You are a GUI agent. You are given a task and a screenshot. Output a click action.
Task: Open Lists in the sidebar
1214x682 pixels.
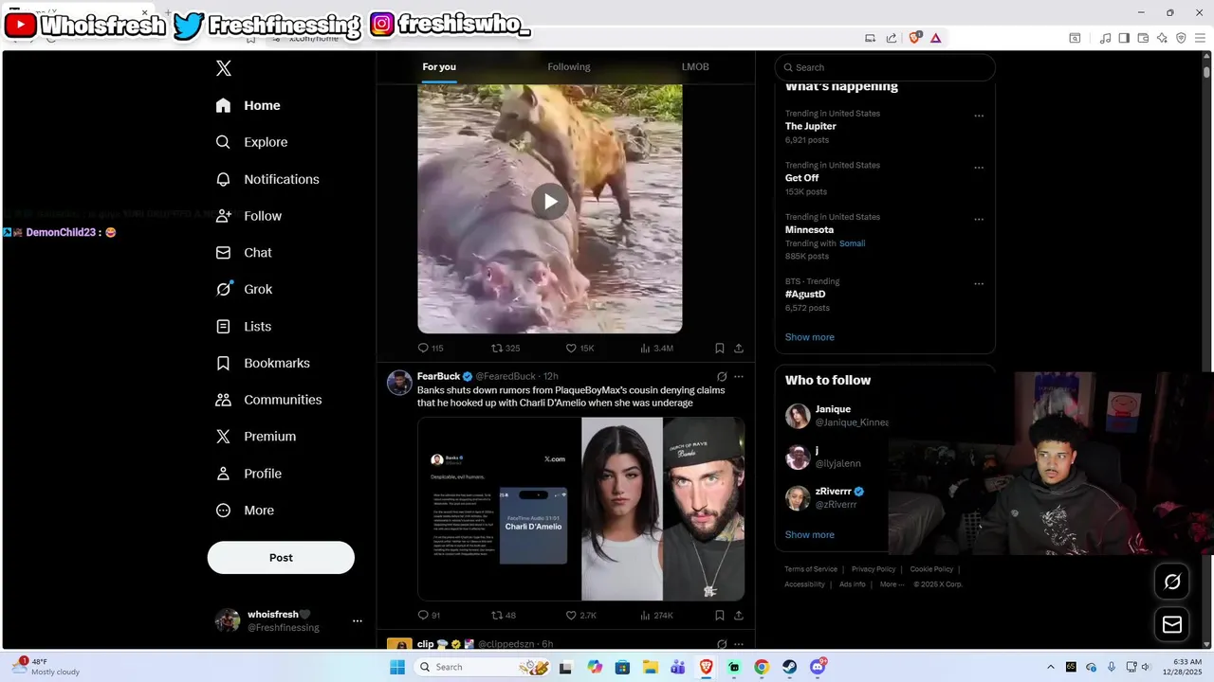coord(244,326)
